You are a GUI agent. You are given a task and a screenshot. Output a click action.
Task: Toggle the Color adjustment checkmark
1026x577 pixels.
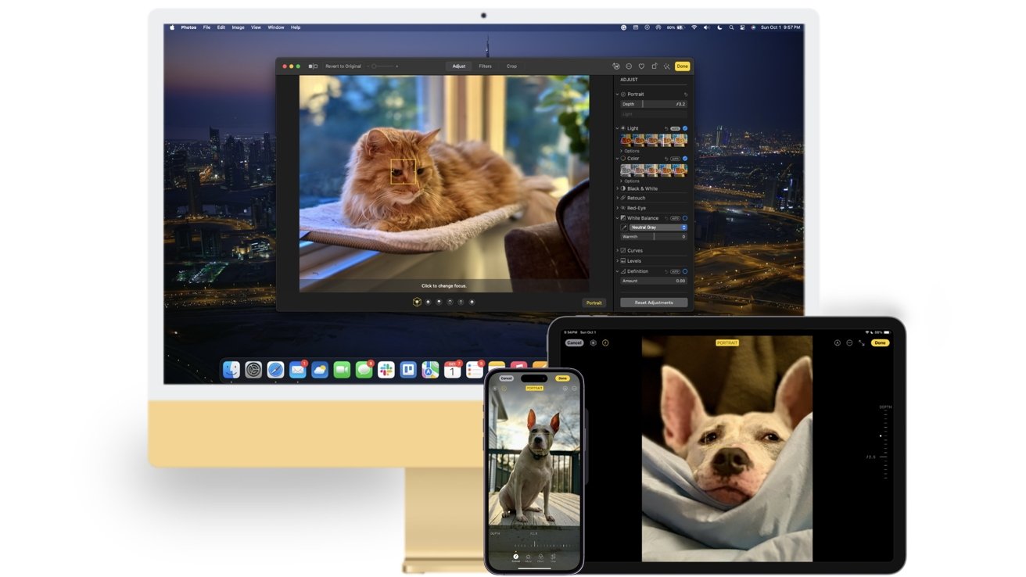pos(685,159)
